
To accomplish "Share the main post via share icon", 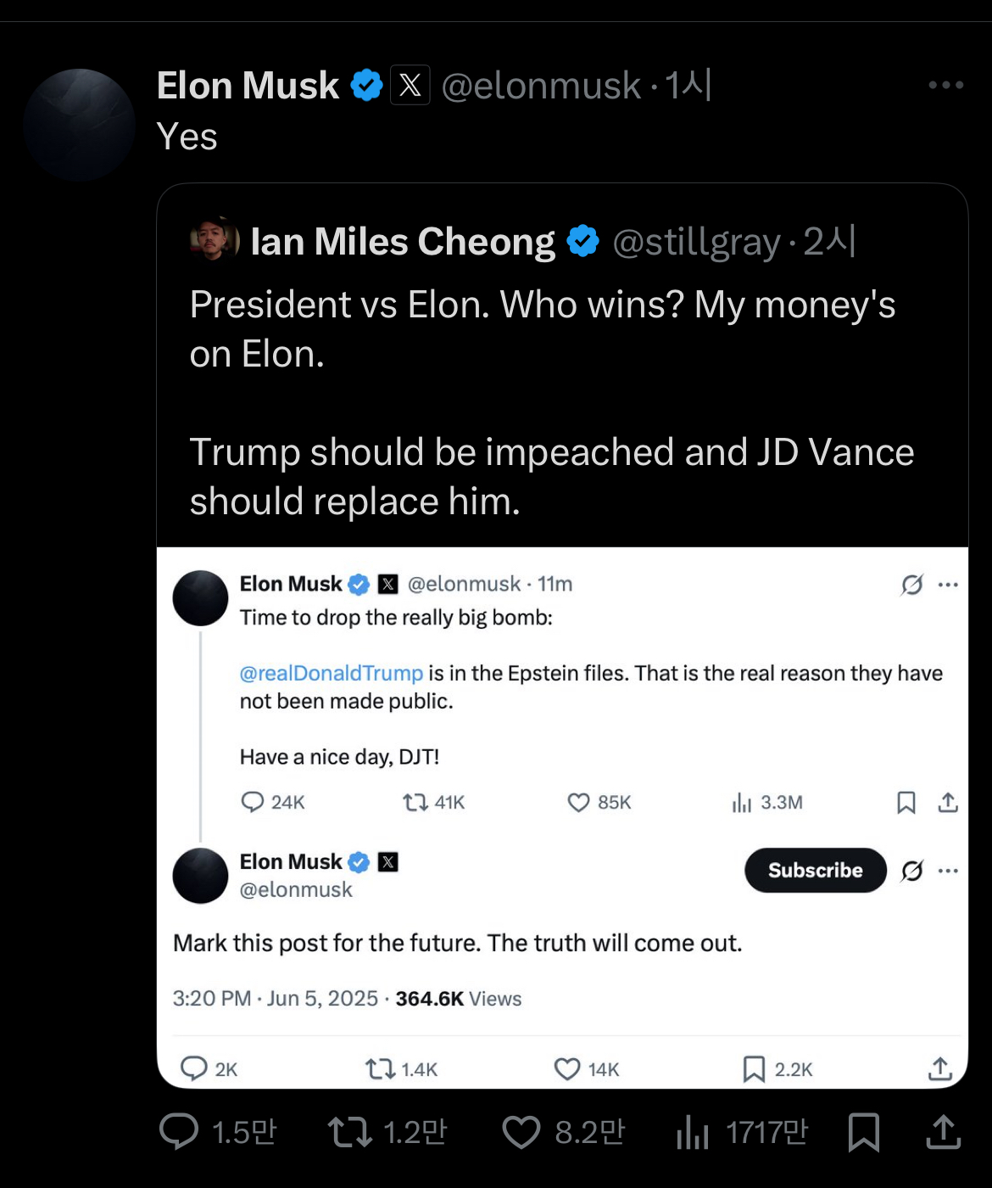I will 943,1132.
